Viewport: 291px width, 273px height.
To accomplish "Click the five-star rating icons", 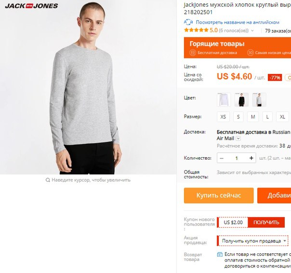I will (196, 30).
